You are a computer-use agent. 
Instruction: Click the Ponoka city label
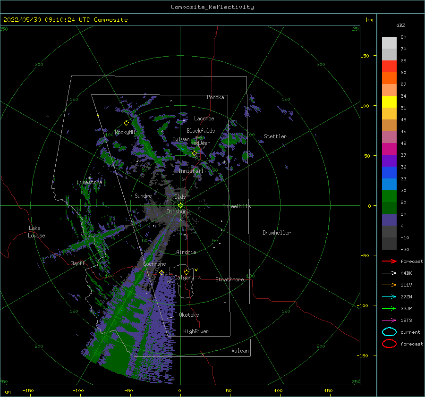pyautogui.click(x=215, y=97)
